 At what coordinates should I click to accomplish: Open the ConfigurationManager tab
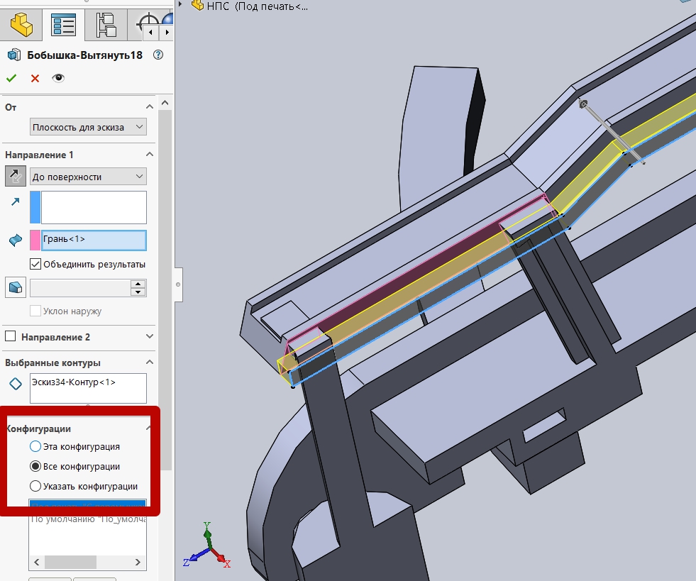[x=106, y=26]
